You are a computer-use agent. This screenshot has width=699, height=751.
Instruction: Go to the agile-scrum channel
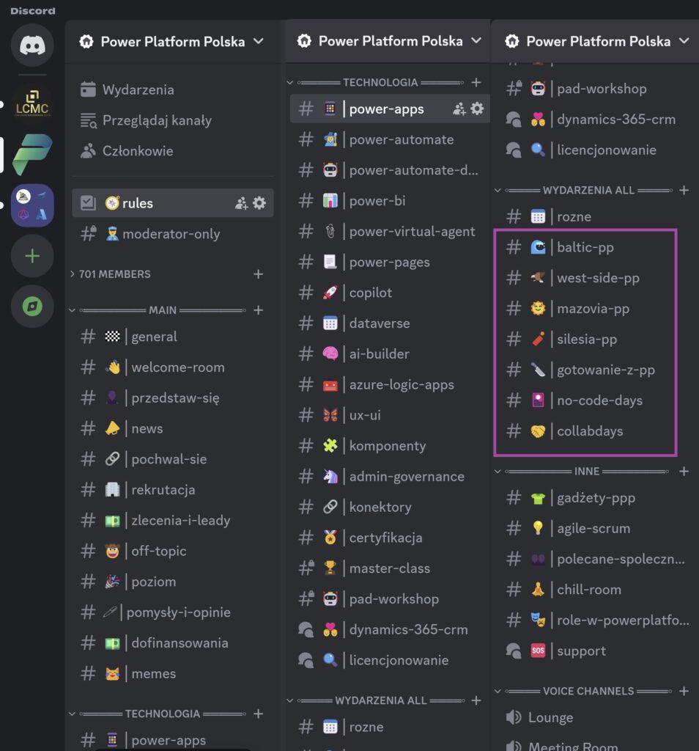(597, 528)
